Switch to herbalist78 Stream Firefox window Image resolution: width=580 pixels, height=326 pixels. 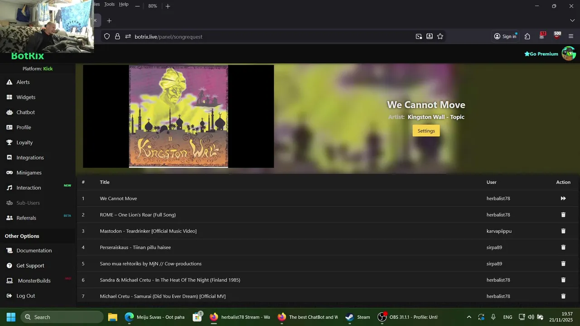[240, 317]
